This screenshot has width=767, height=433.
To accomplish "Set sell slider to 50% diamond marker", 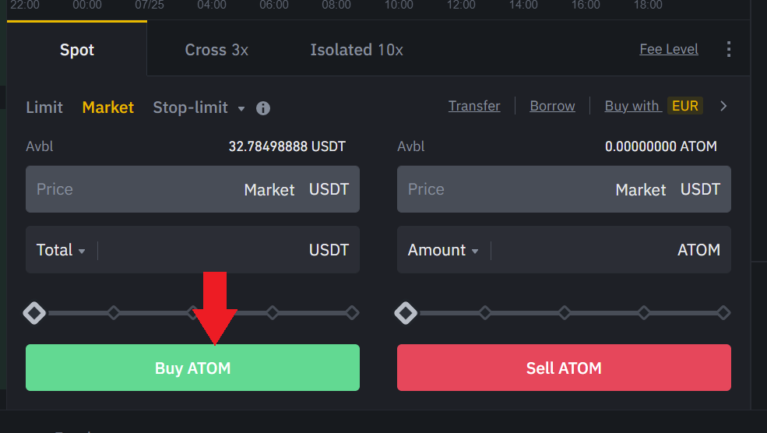I will click(565, 313).
